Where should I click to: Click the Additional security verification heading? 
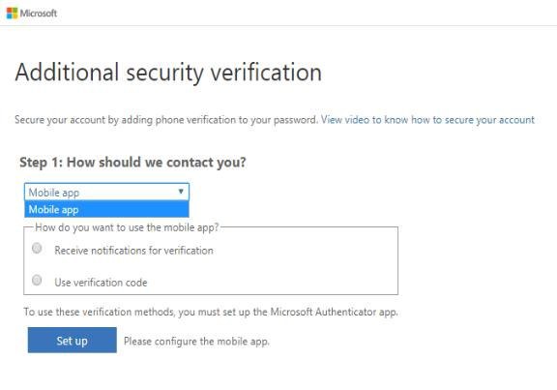168,73
